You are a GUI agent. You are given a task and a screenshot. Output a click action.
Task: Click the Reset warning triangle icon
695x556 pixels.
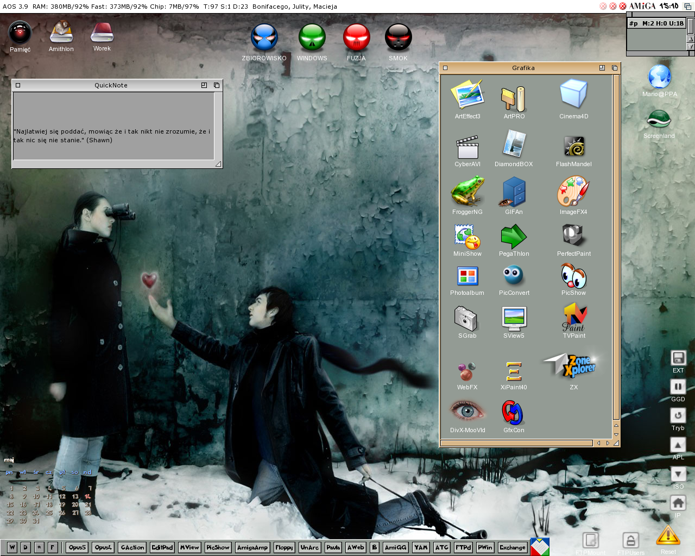point(668,535)
